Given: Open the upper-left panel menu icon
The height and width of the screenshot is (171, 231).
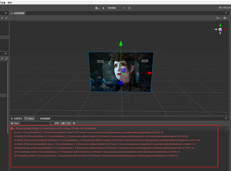Looking at the screenshot, I should point(5,13).
